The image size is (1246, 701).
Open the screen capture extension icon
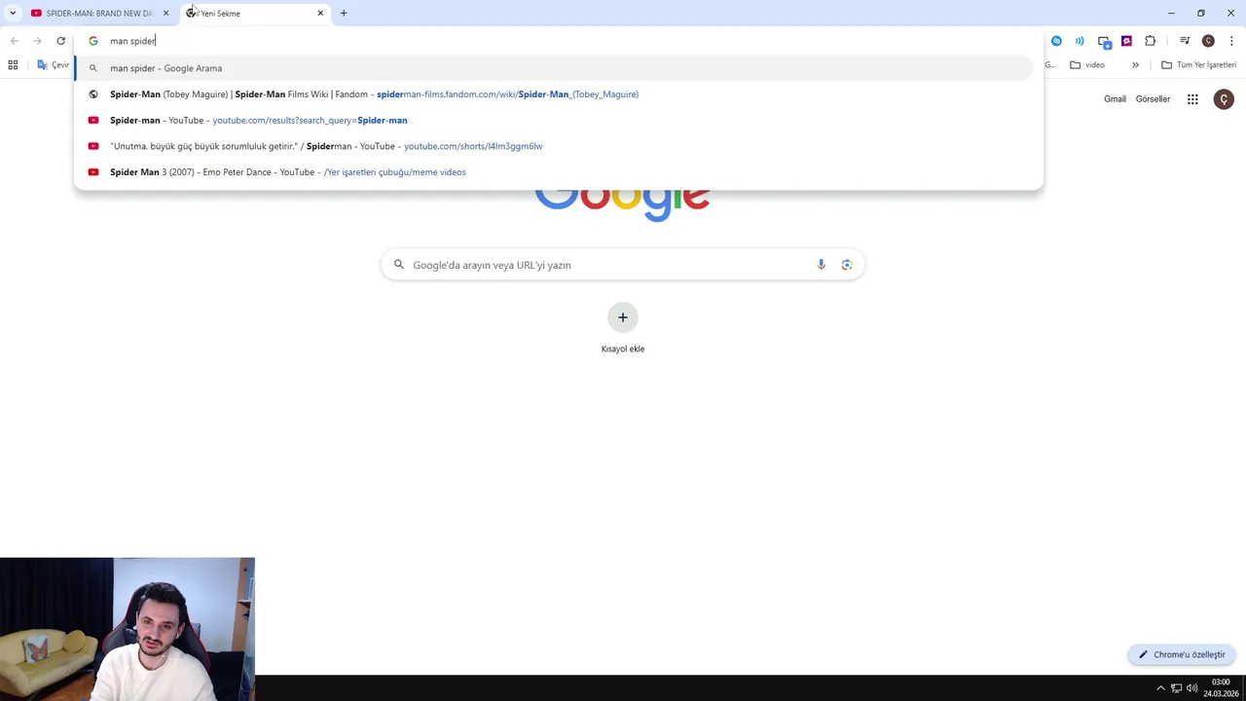1104,41
